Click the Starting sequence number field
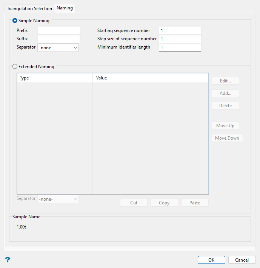The height and width of the screenshot is (268, 260). tap(180, 30)
